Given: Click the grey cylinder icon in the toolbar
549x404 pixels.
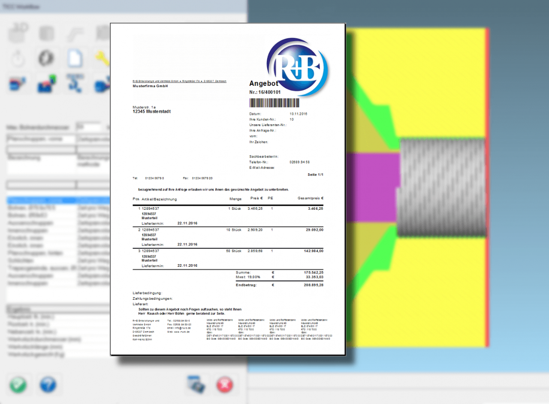Looking at the screenshot, I should click(46, 33).
